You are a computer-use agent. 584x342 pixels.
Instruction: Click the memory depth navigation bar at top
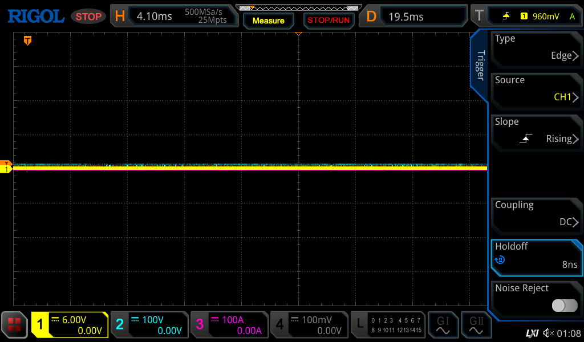[x=298, y=8]
